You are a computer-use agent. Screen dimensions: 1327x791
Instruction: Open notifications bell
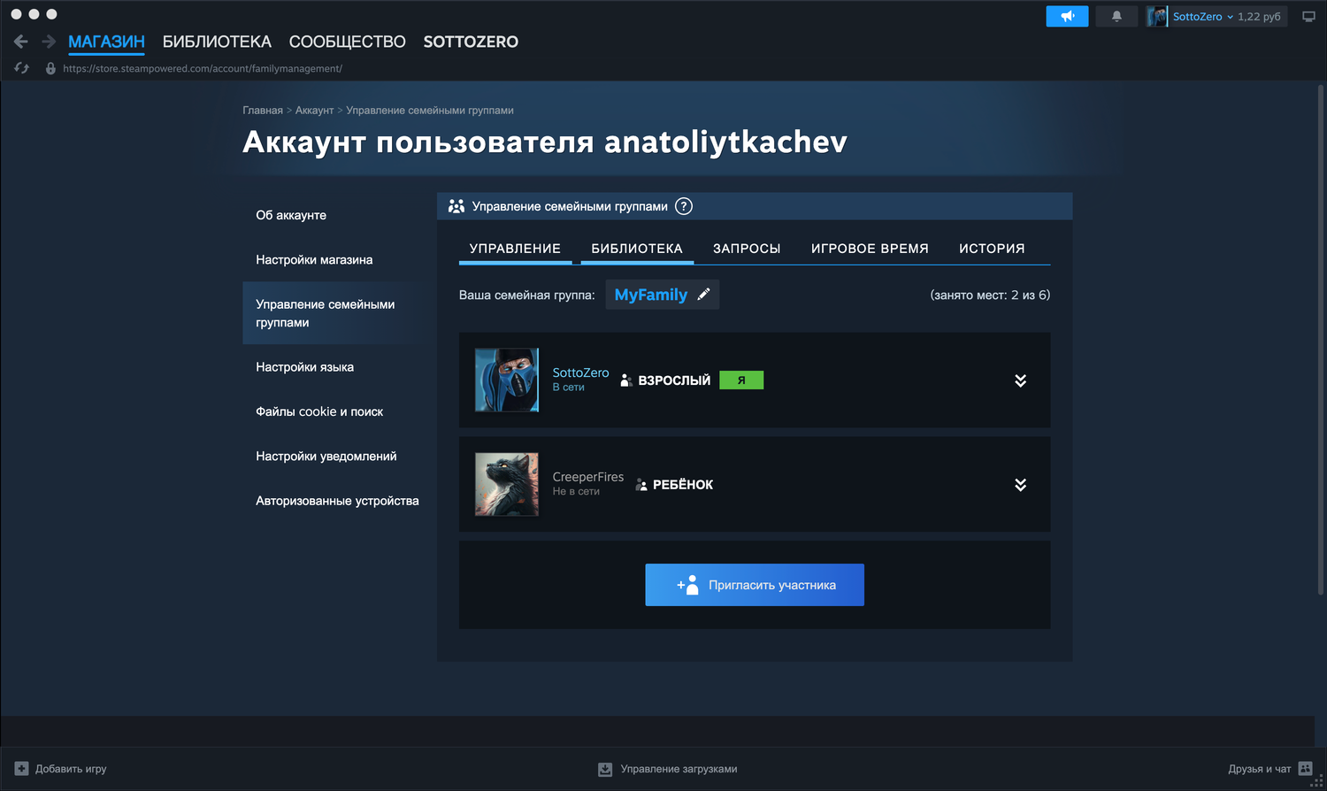click(1116, 16)
